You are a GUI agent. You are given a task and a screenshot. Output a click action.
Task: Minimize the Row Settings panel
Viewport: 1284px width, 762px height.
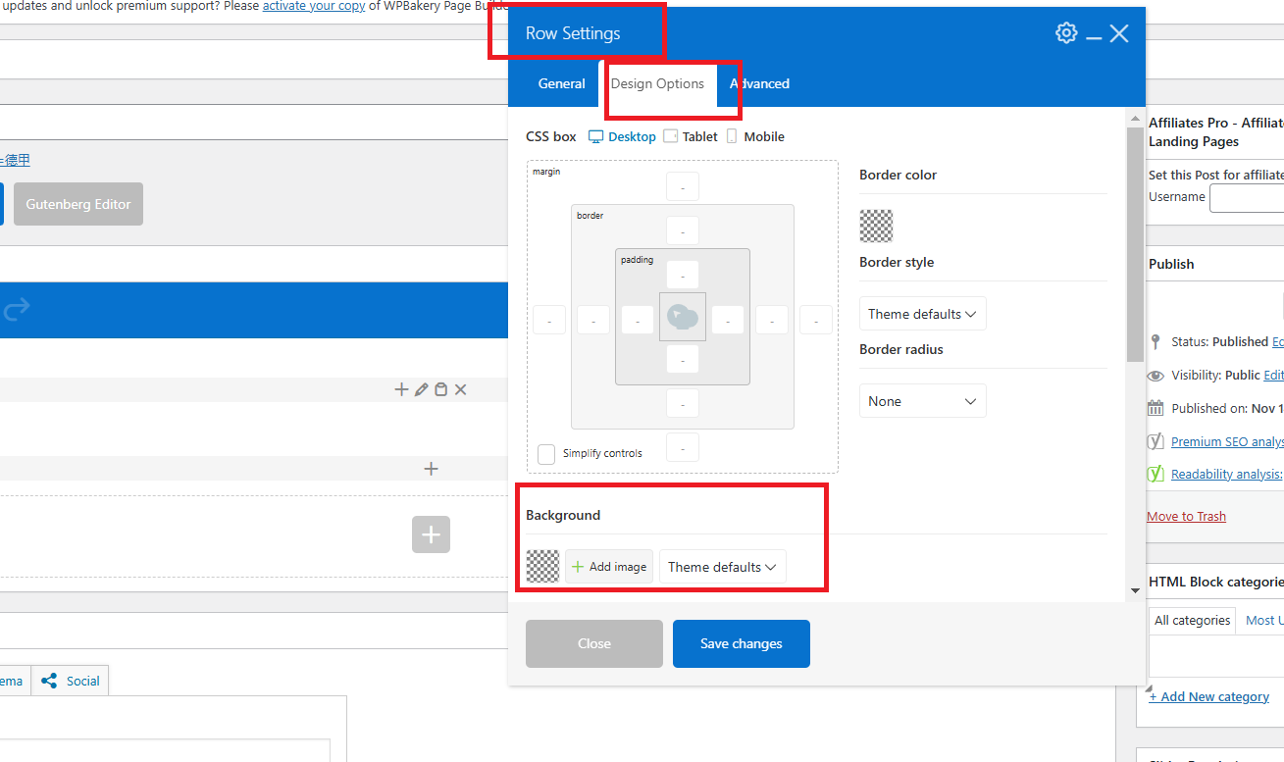click(1095, 38)
